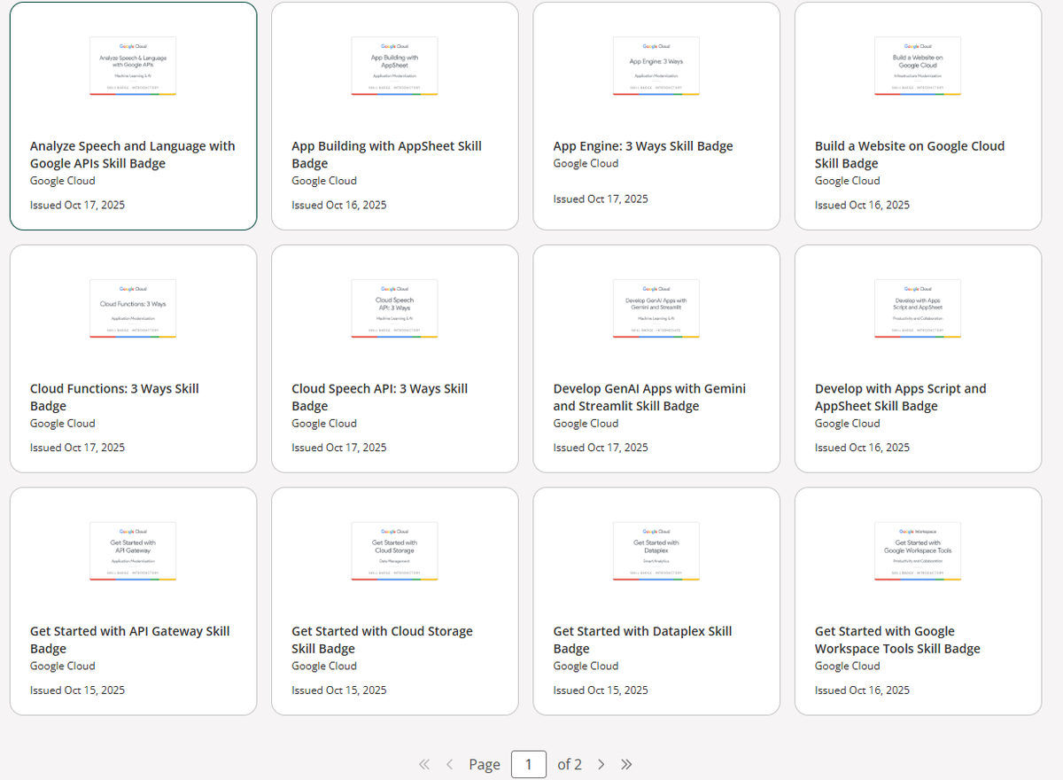Viewport: 1063px width, 780px height.
Task: Open Get Started with Google Workspace Tools badge image
Action: pyautogui.click(x=918, y=550)
